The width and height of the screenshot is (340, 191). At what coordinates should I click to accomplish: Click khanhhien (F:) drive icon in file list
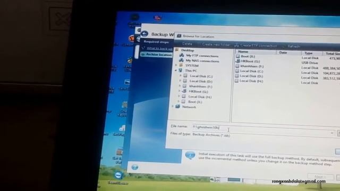pos(237,66)
